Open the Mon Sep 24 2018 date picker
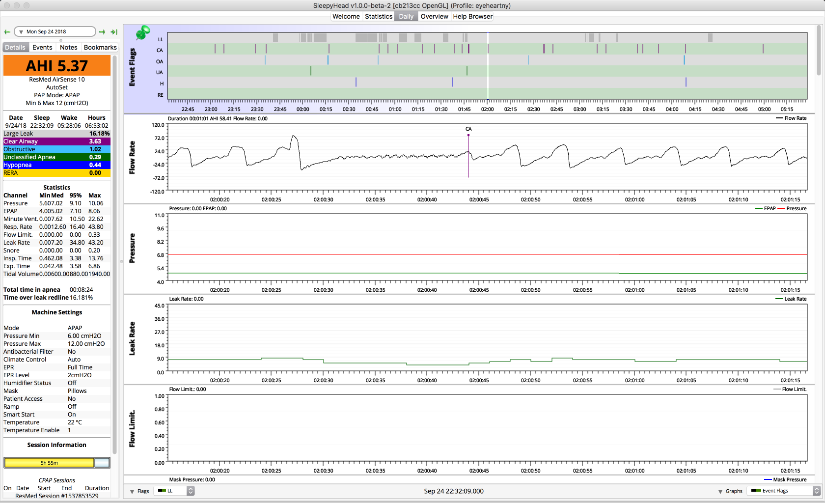This screenshot has height=503, width=825. [55, 31]
